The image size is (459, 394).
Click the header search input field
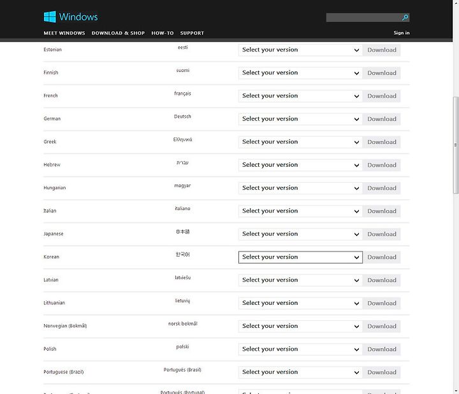pos(363,18)
